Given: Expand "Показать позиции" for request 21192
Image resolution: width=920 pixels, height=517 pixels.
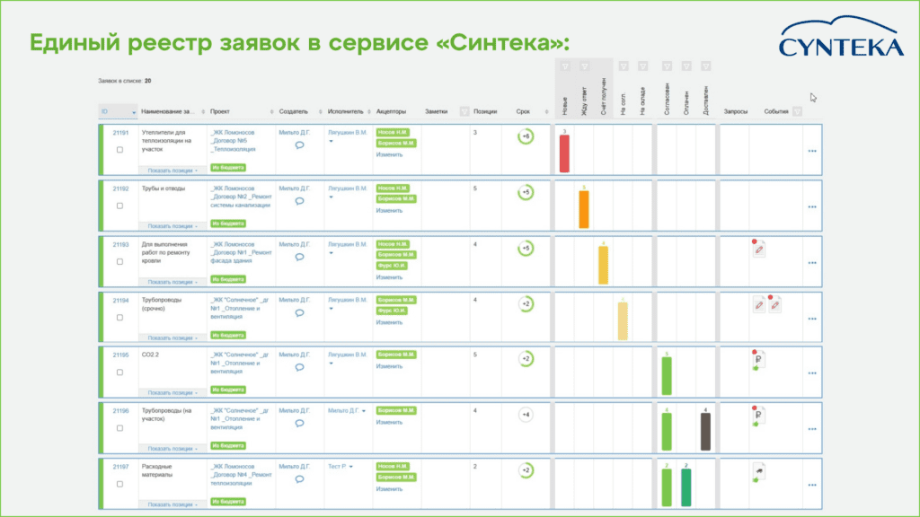Looking at the screenshot, I should (172, 226).
